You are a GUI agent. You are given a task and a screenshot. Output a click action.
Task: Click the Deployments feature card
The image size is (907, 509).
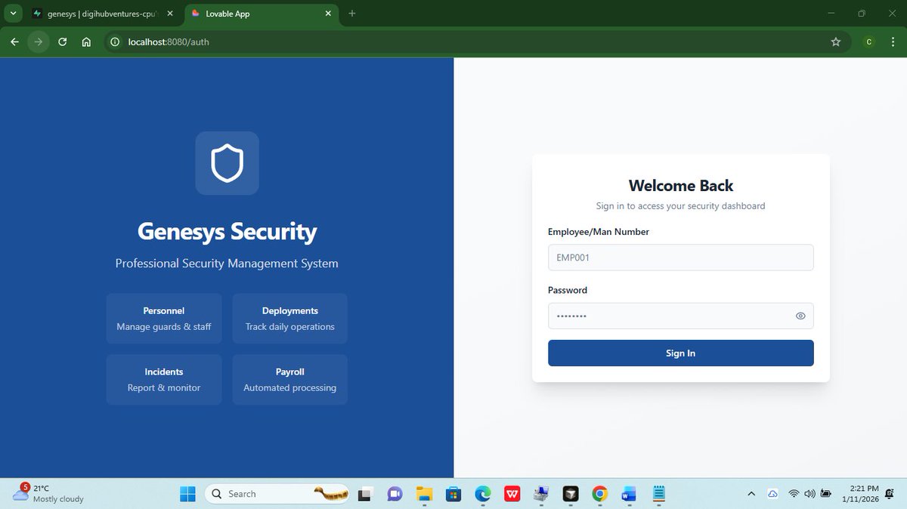pos(289,319)
